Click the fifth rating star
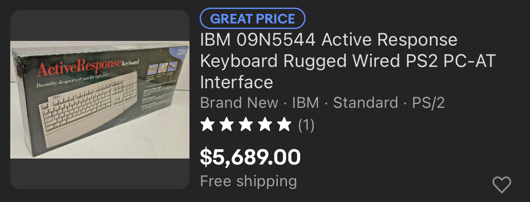 (283, 125)
